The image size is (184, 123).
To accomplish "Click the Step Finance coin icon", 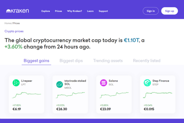I will pyautogui.click(x=147, y=82).
